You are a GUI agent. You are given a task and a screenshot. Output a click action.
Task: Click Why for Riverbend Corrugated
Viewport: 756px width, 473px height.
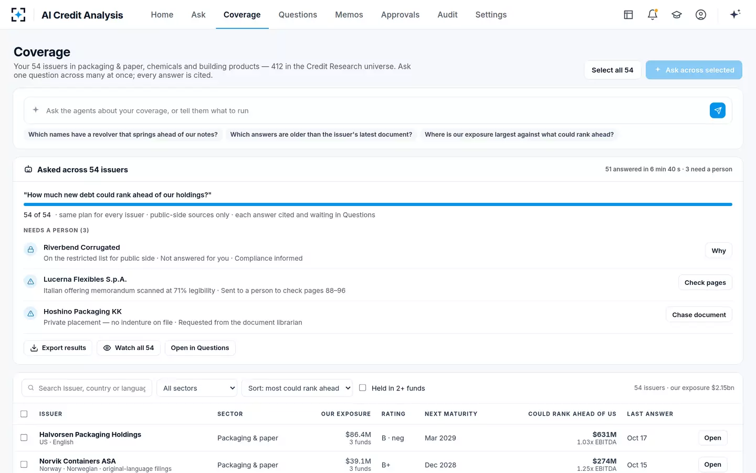click(719, 251)
